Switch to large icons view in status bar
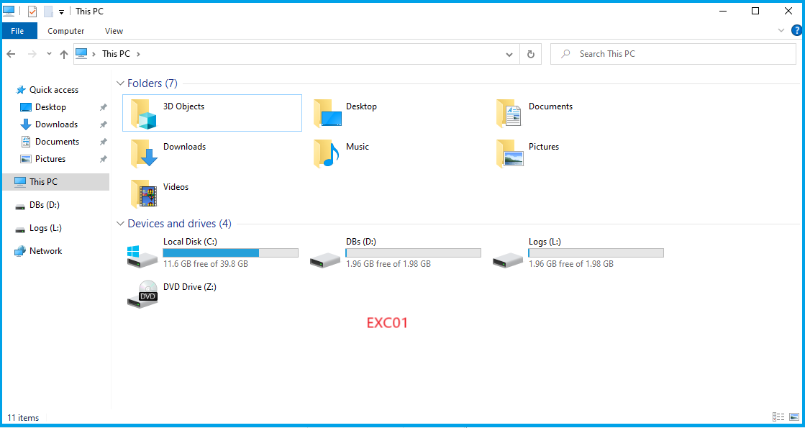The height and width of the screenshot is (428, 805). click(x=793, y=417)
